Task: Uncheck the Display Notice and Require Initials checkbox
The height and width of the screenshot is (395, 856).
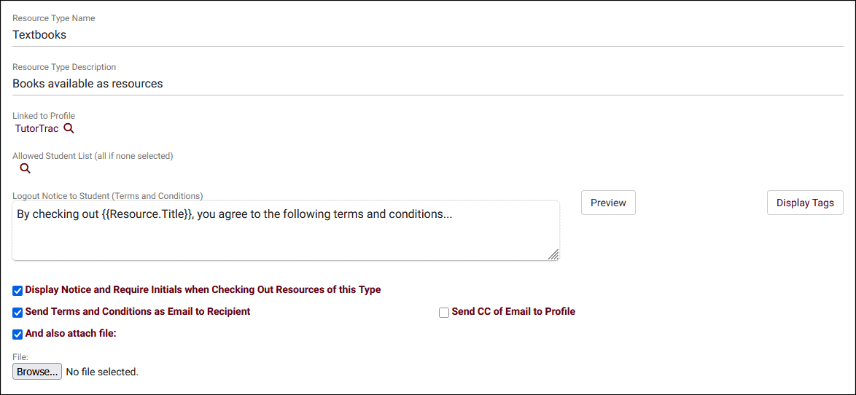Action: click(x=18, y=291)
